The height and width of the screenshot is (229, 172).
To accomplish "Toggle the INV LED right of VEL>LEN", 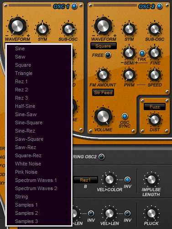I will tap(127, 213).
